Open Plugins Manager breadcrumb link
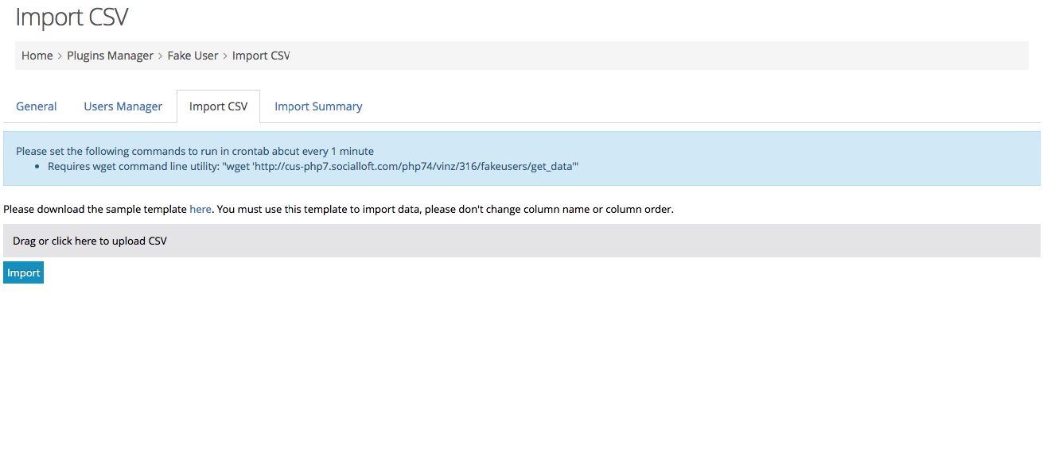The width and height of the screenshot is (1043, 471). click(111, 56)
